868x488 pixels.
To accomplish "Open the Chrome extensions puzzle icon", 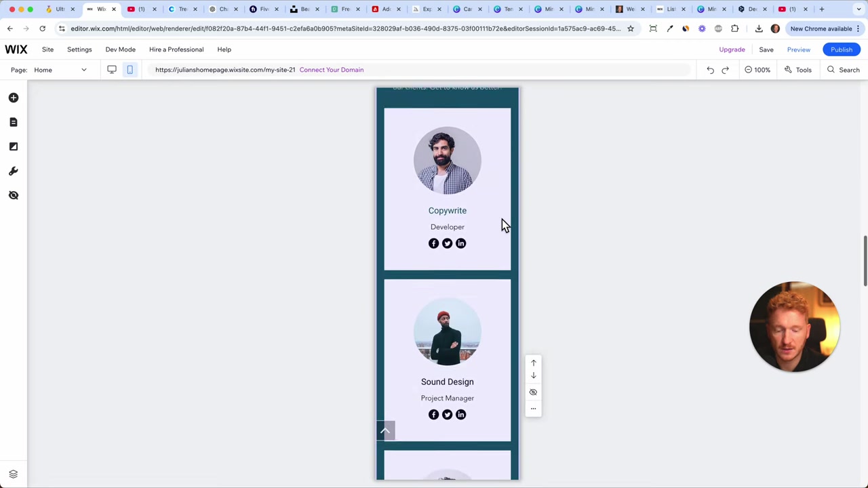I will (735, 28).
